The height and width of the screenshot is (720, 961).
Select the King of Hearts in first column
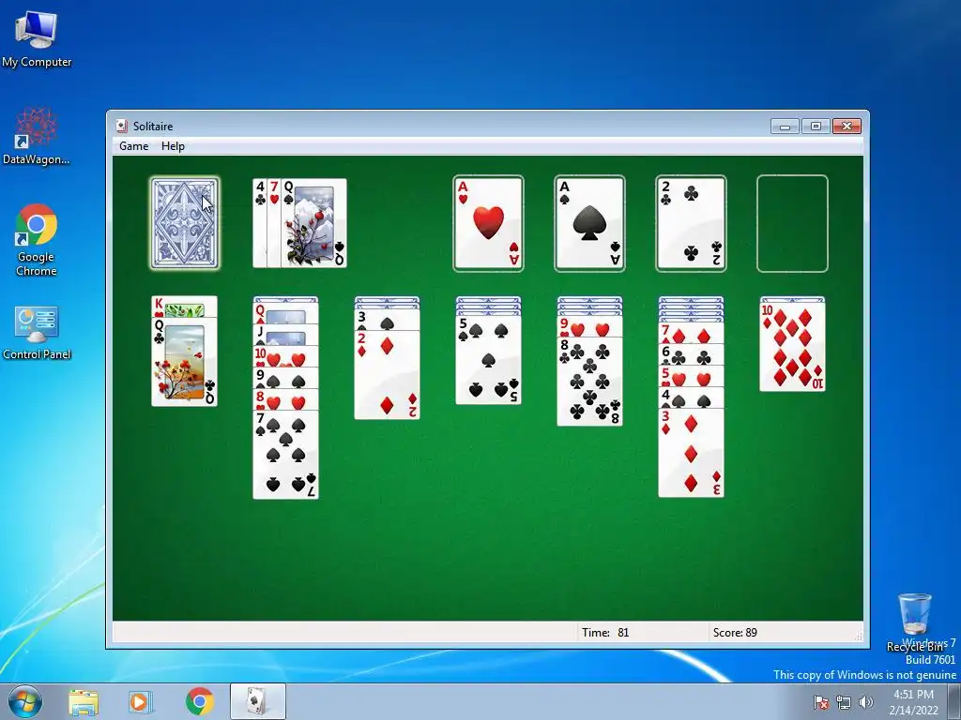[185, 307]
